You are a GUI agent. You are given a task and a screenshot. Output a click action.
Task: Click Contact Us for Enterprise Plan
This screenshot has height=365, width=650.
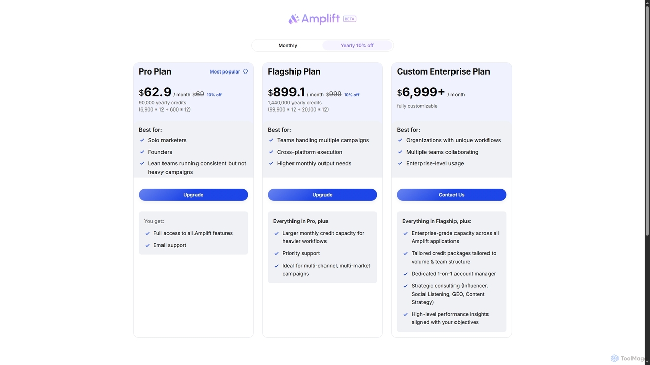click(451, 195)
